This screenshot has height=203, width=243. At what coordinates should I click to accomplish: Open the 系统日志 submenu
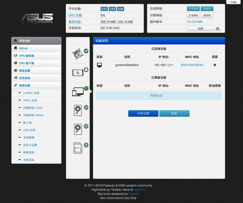(x=36, y=160)
